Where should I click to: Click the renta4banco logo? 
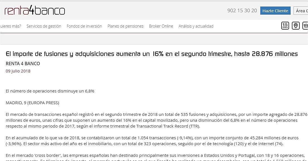[35, 10]
